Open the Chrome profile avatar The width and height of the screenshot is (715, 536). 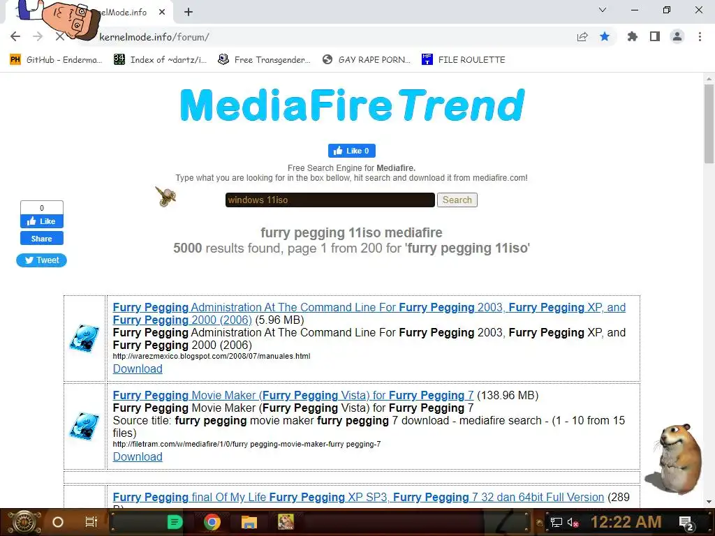[x=677, y=36]
